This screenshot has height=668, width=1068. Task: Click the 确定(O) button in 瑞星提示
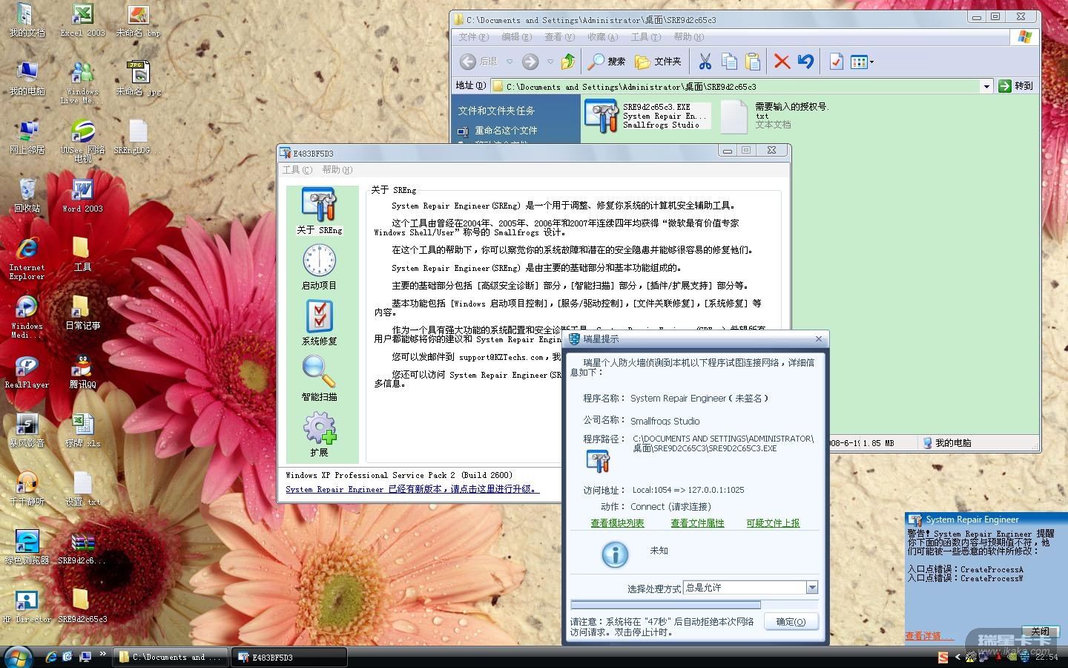791,621
